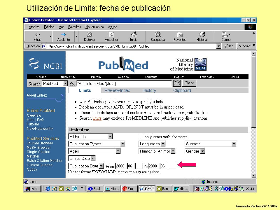
Task: Follow the red 'limits' hyperlink
Action: pyautogui.click(x=97, y=118)
